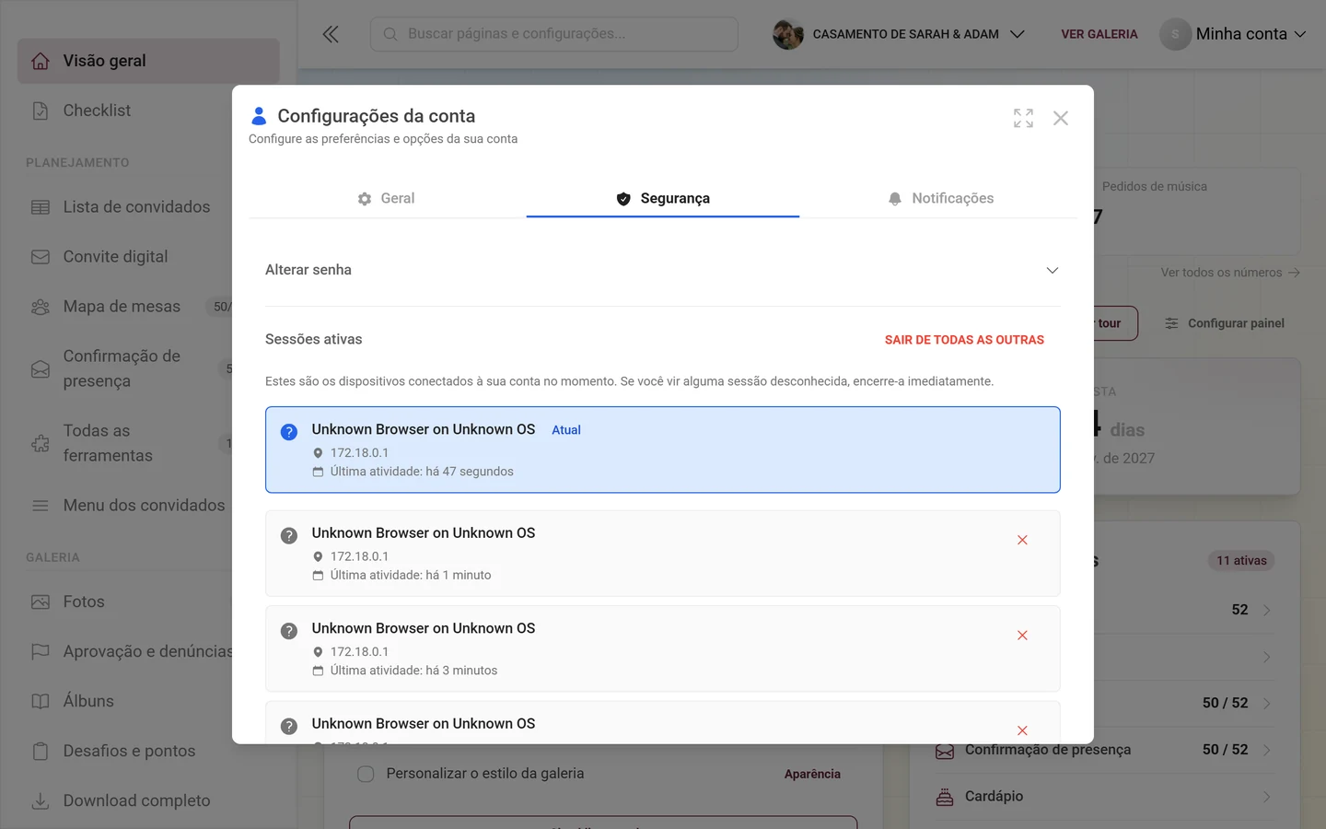The height and width of the screenshot is (829, 1326).
Task: Click the Convite digital envelope icon
Action: coord(41,257)
